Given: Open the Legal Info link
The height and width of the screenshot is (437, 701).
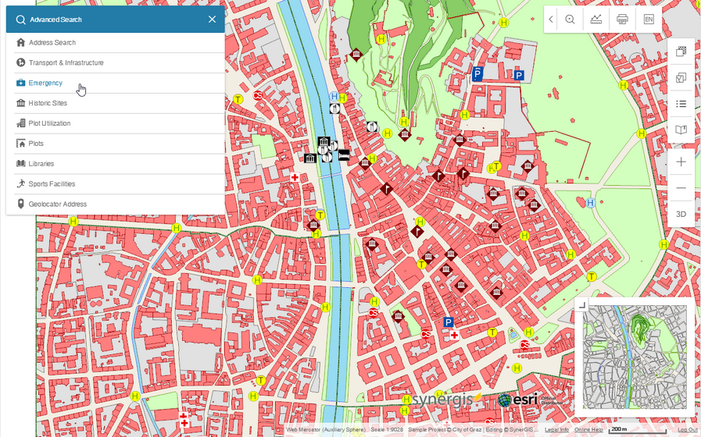Looking at the screenshot, I should coord(556,430).
